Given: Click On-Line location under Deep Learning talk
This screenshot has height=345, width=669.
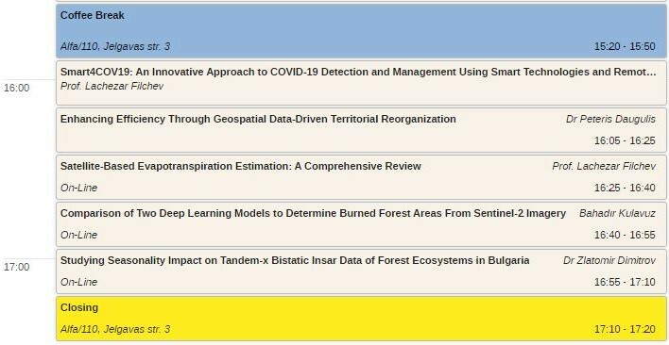Looking at the screenshot, I should pos(79,236).
